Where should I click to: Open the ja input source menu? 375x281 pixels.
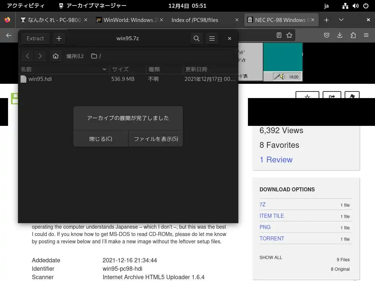pyautogui.click(x=326, y=6)
